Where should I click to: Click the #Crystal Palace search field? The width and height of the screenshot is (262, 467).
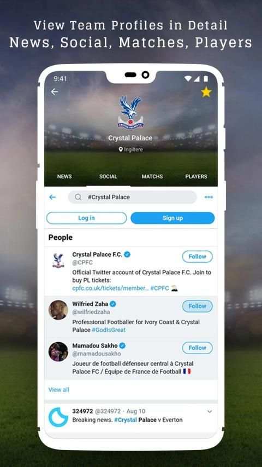132,197
